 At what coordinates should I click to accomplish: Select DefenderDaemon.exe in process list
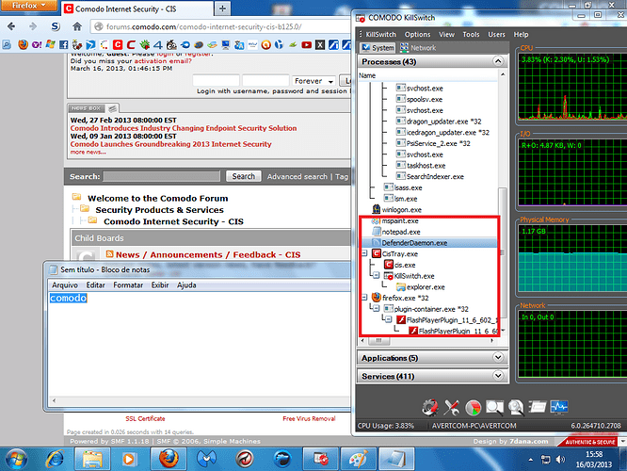pos(414,243)
